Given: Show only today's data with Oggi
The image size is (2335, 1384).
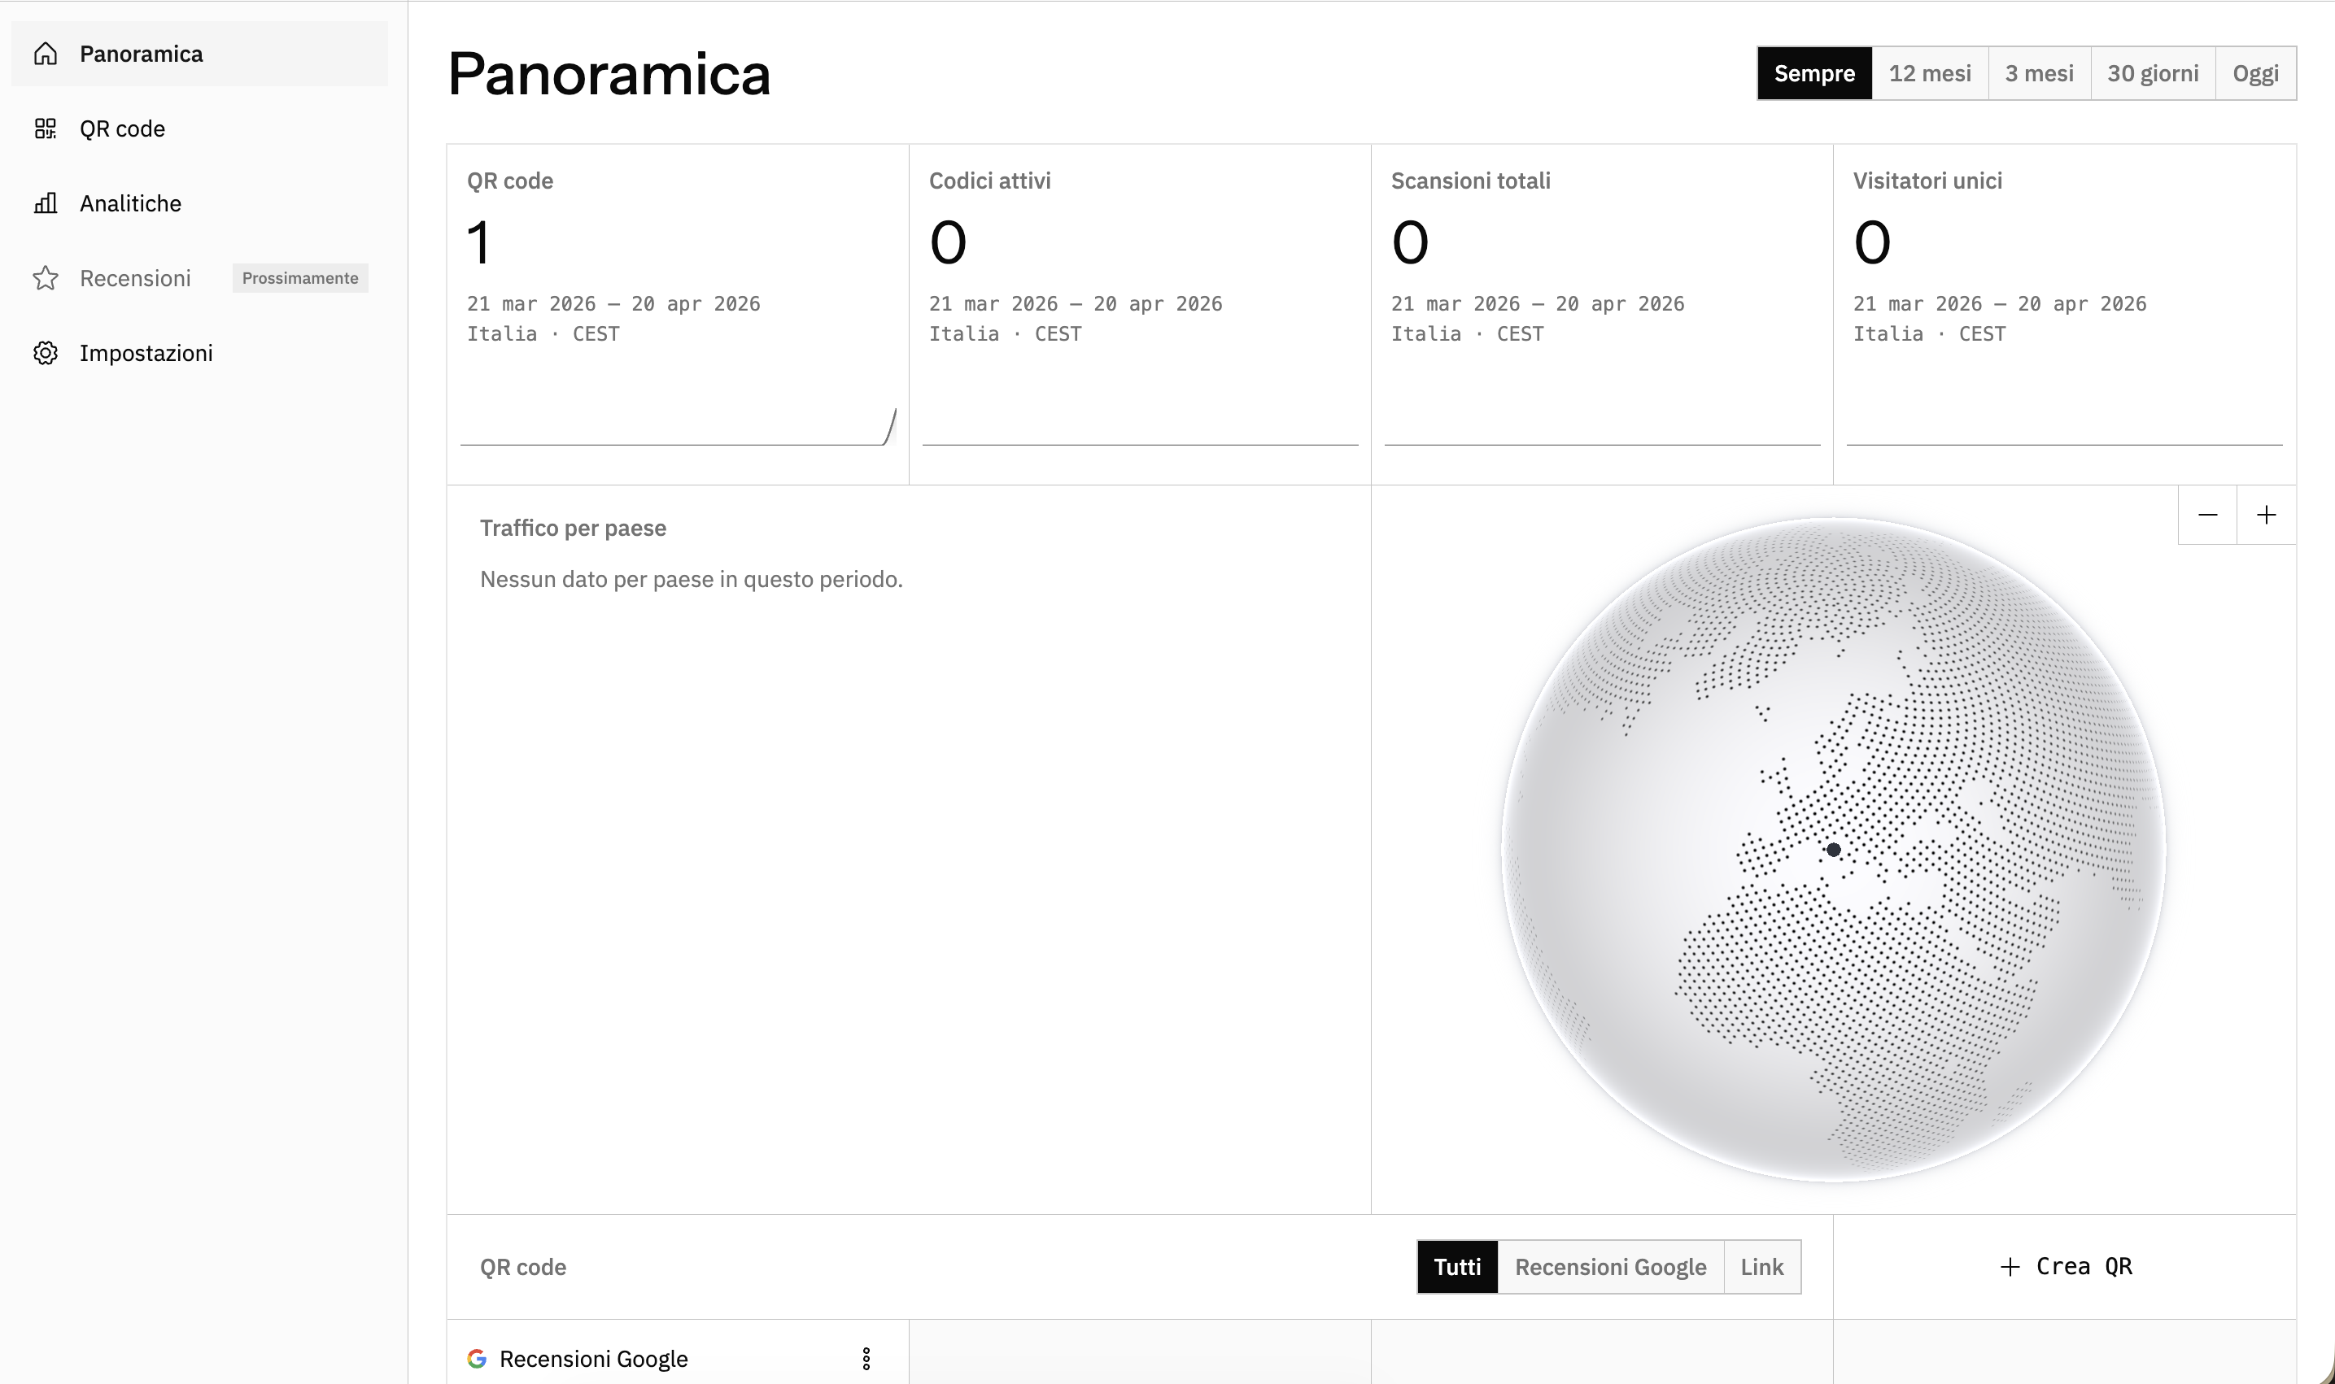Looking at the screenshot, I should click(2254, 72).
